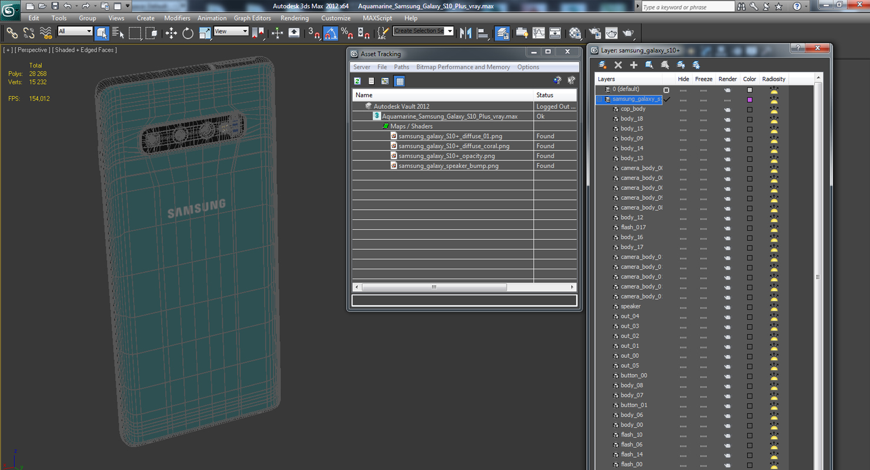
Task: Click Asset Tracking horizontal scrollbar
Action: (434, 287)
